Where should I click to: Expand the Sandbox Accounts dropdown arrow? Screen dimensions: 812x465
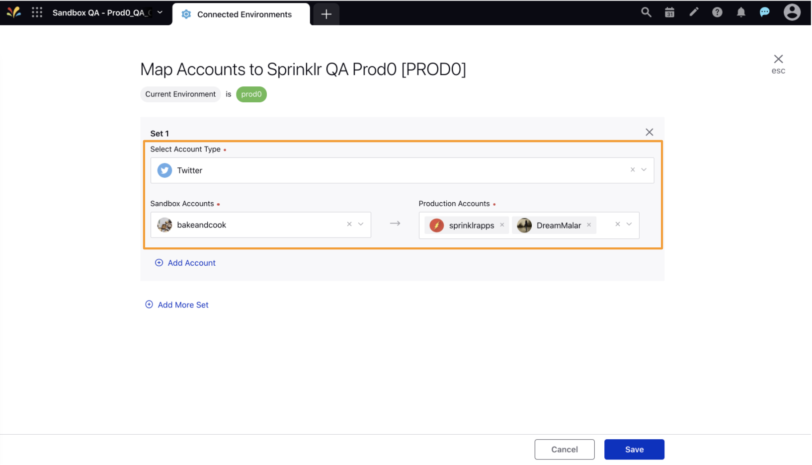[361, 224]
